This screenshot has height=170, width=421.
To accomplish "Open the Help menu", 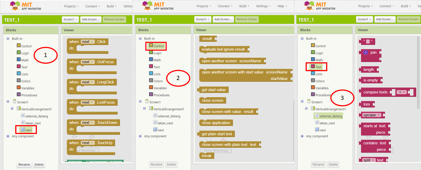I will point(282,6).
